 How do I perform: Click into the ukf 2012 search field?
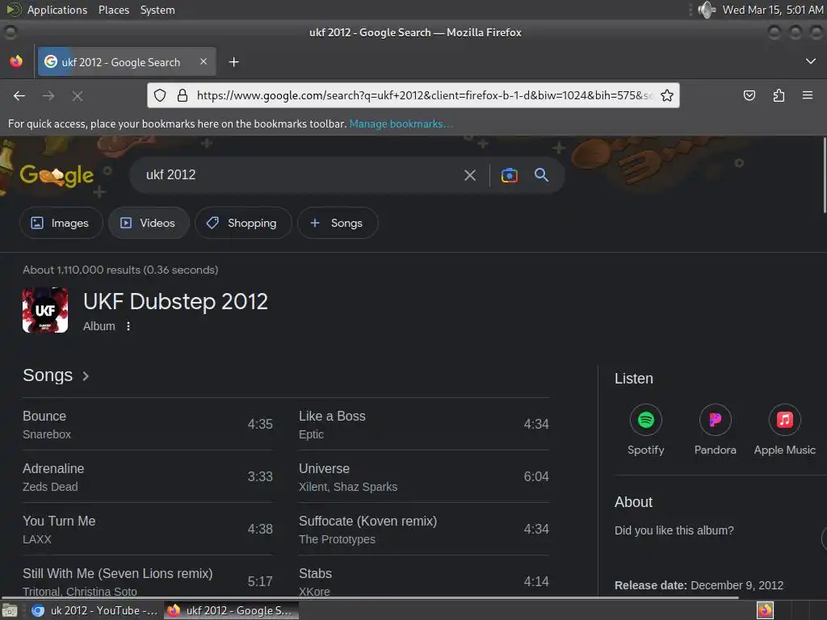[300, 175]
